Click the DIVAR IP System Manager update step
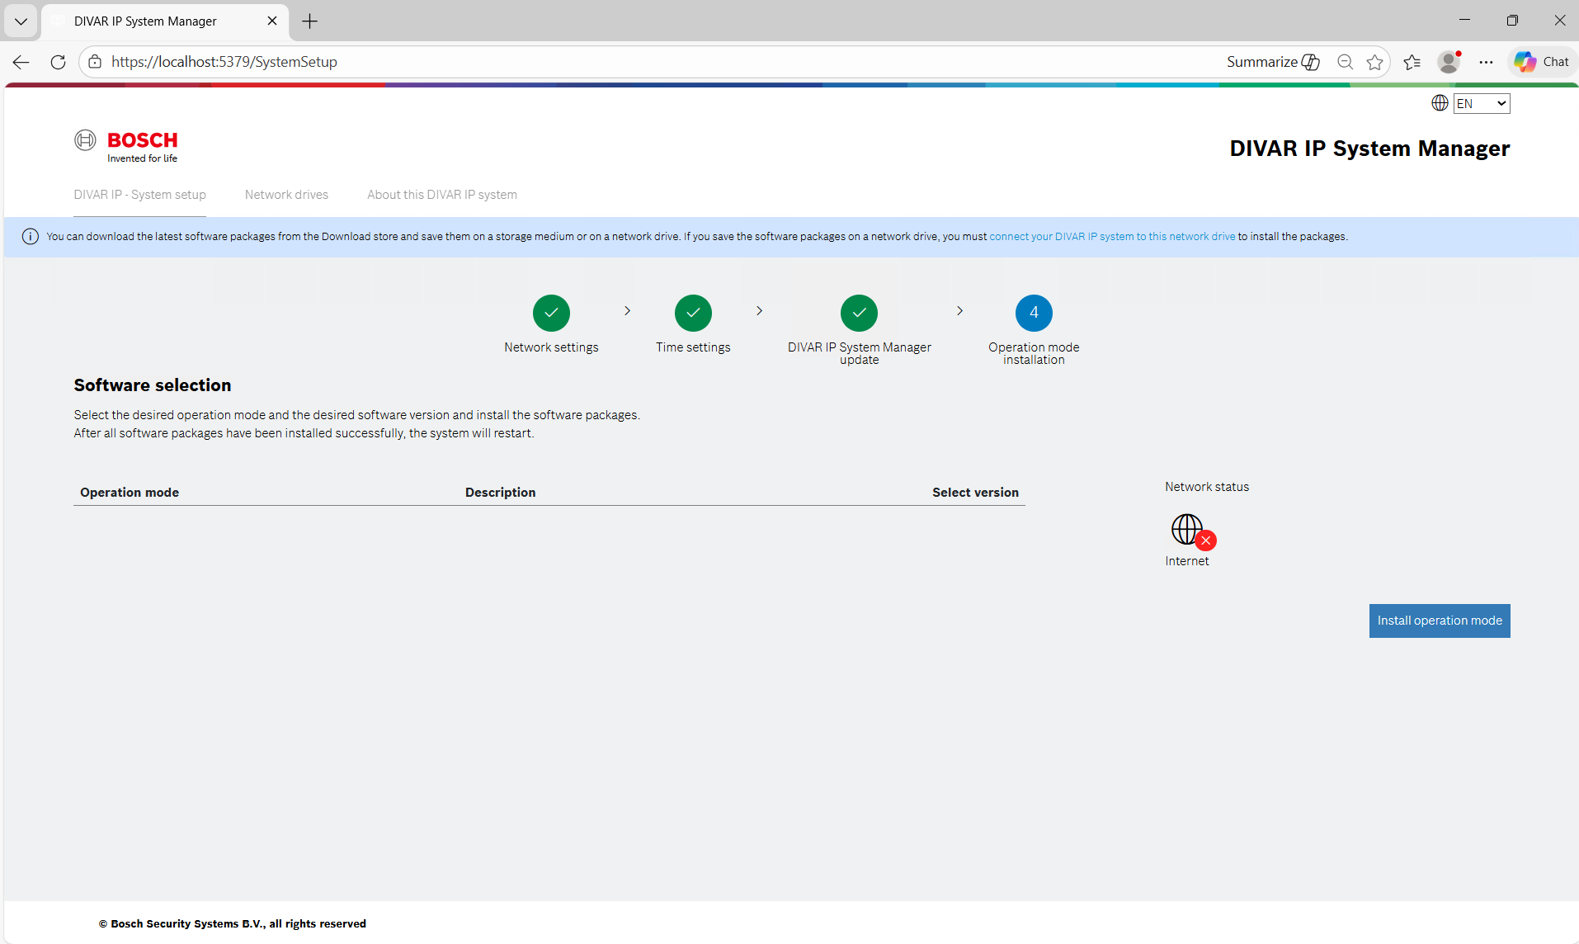This screenshot has height=944, width=1579. [859, 313]
